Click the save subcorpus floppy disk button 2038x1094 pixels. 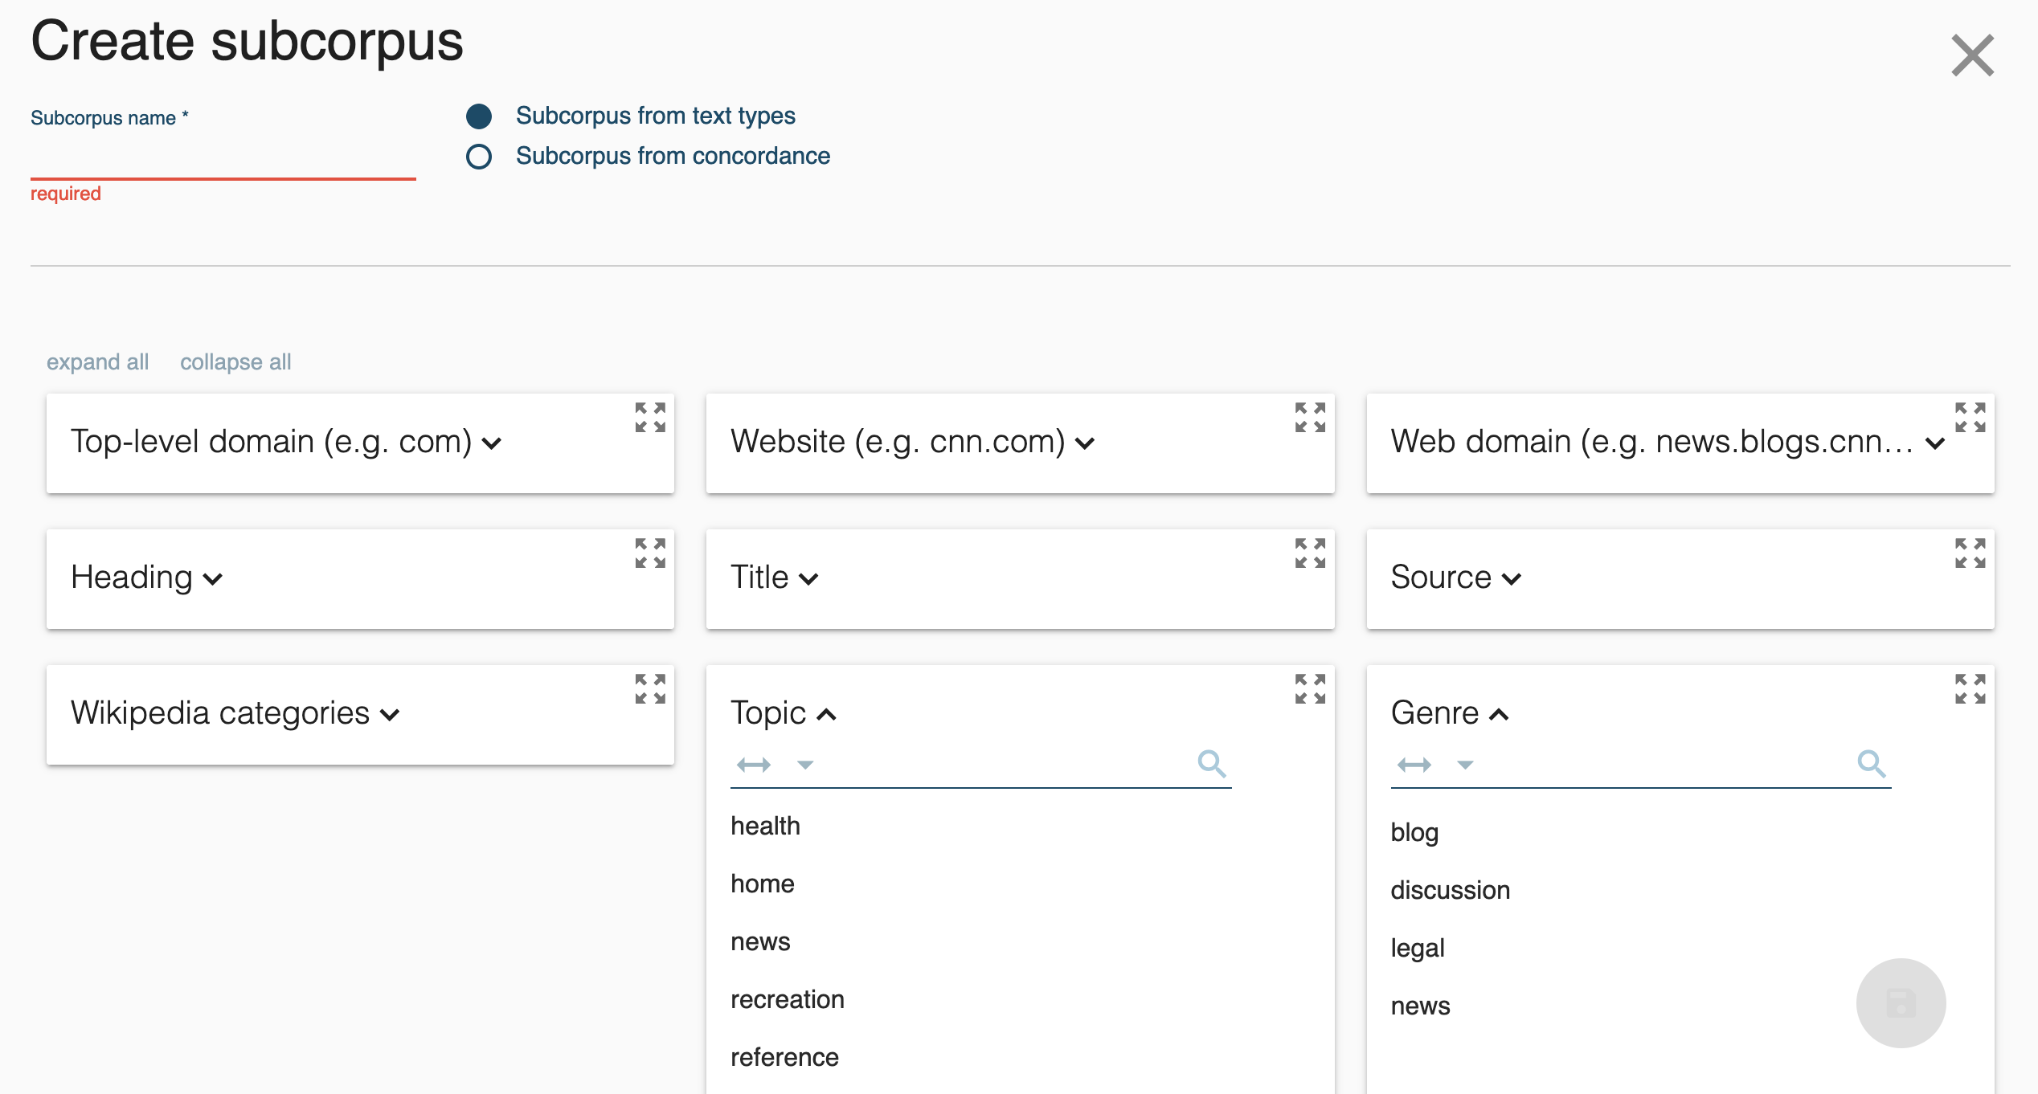[x=1901, y=1002]
